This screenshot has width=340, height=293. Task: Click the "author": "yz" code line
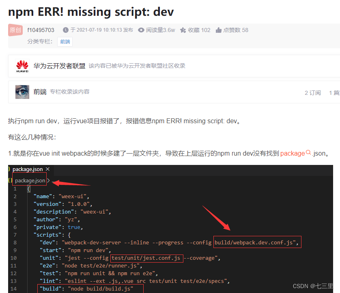click(x=56, y=219)
